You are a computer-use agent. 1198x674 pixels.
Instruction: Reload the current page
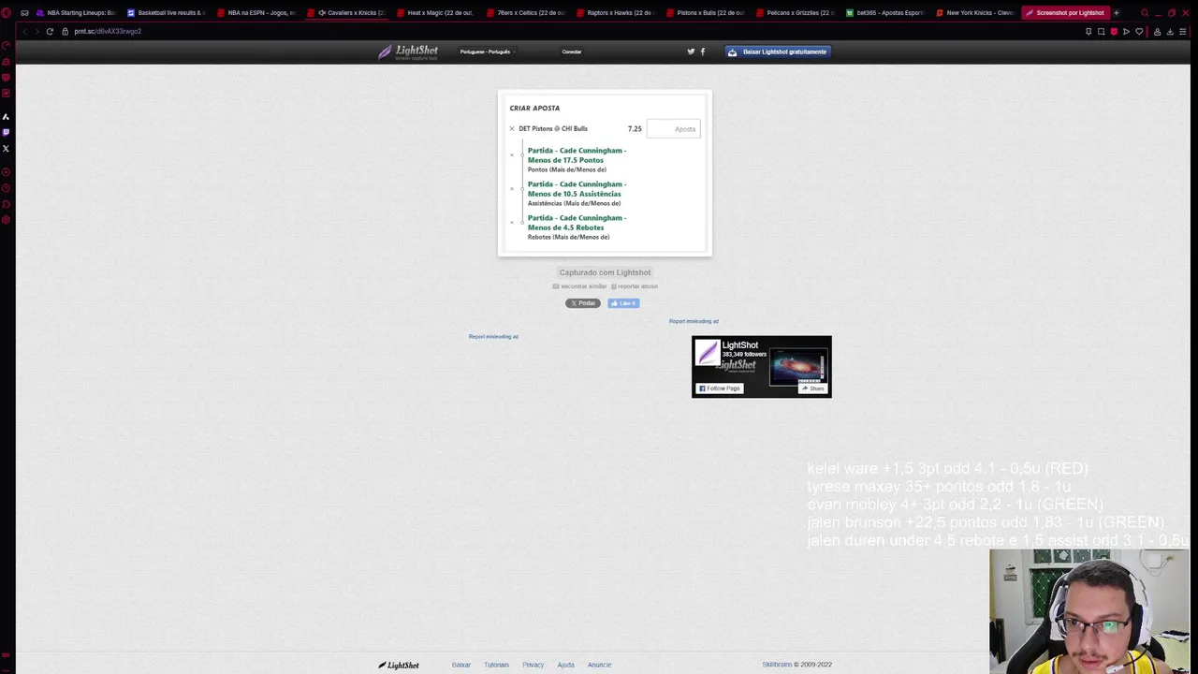coord(50,31)
